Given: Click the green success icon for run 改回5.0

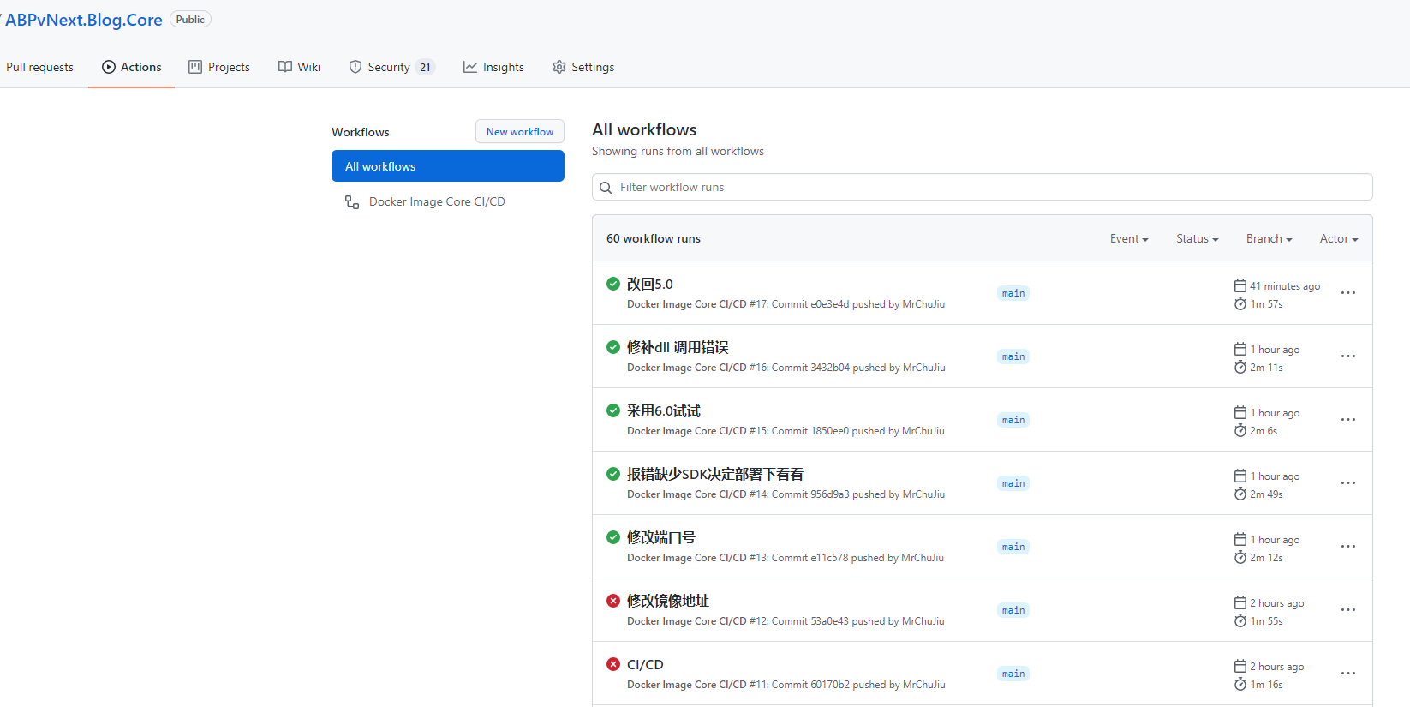Looking at the screenshot, I should point(613,284).
